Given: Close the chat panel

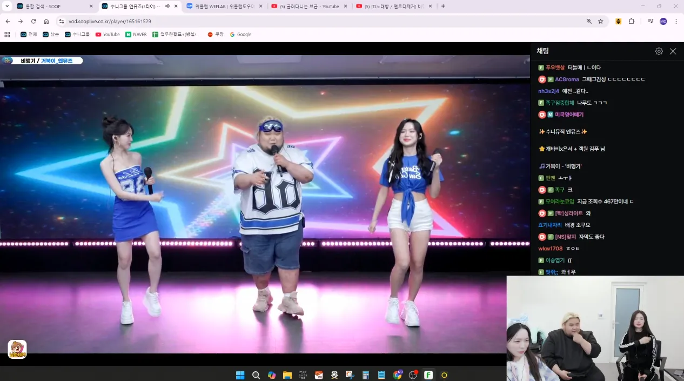Looking at the screenshot, I should click(x=673, y=51).
